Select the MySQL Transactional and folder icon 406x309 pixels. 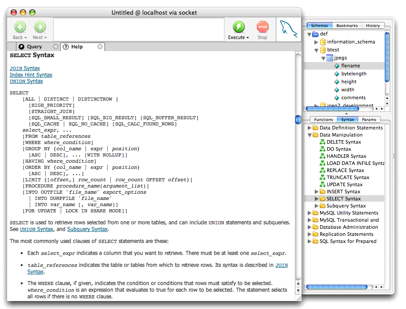tap(315, 220)
